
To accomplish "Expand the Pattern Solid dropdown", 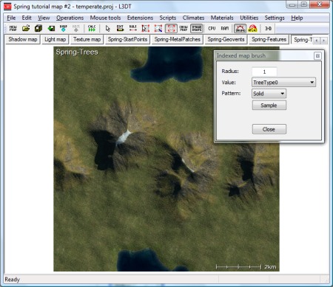I will [x=269, y=94].
